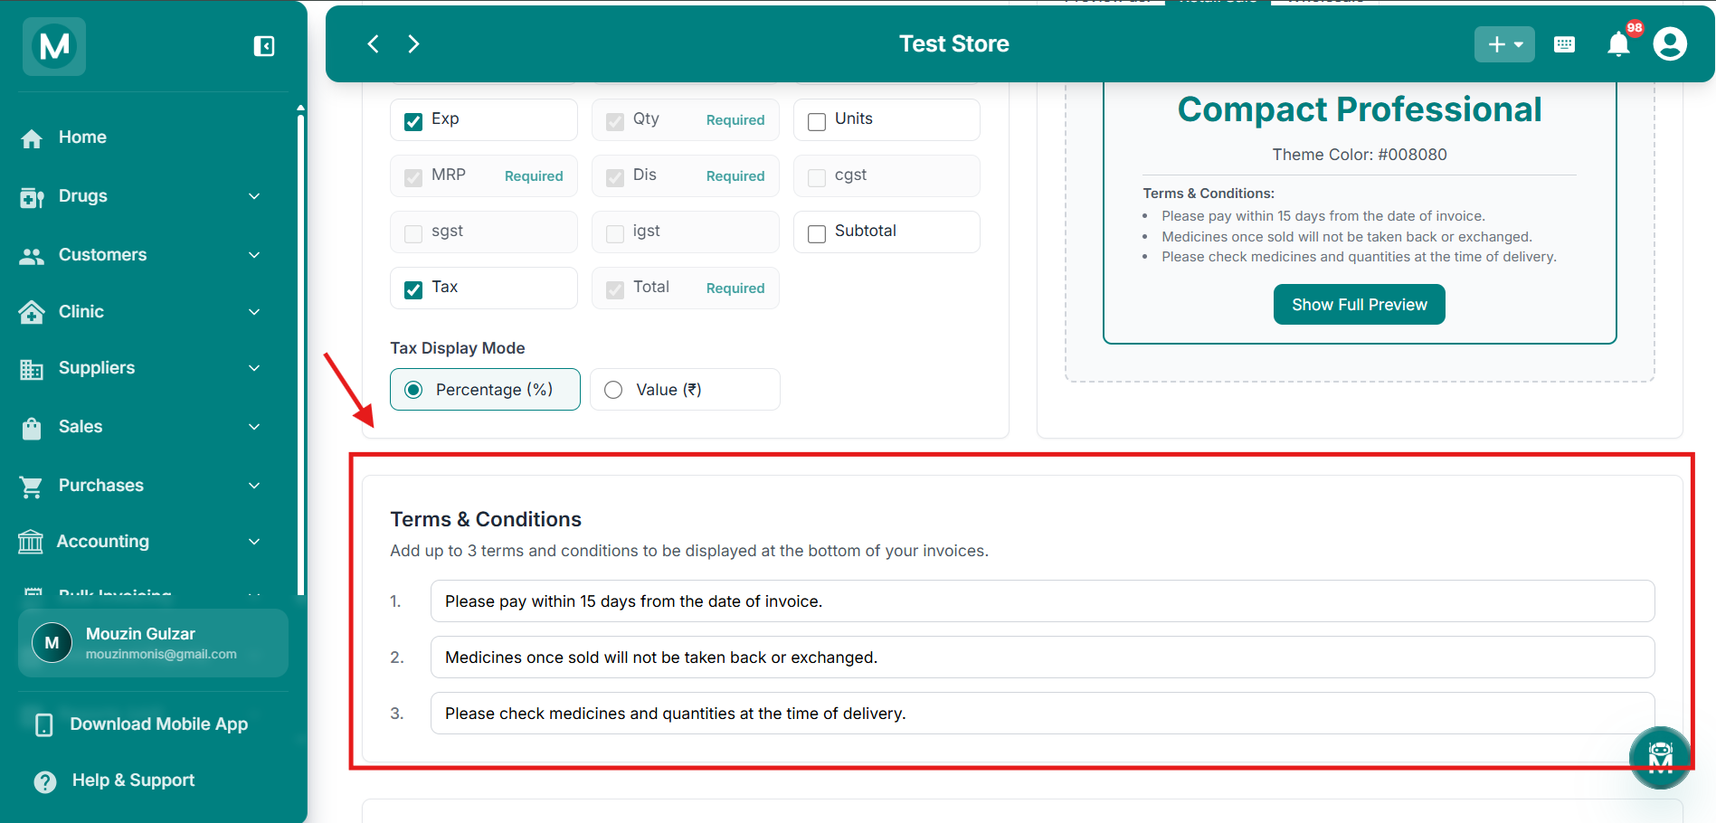Screen dimensions: 1716x823
Task: Click the Show Full Preview button
Action: 1359,305
